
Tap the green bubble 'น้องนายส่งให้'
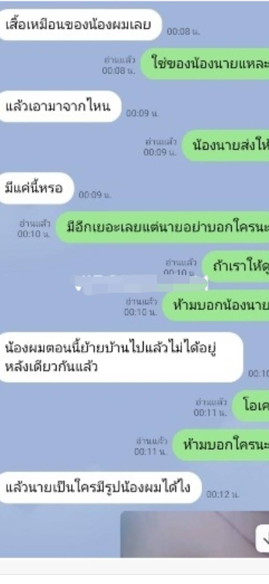(225, 145)
